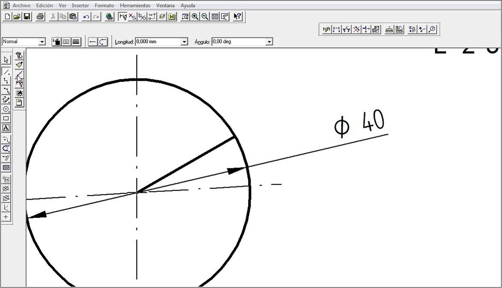Activate What's This help pointer
Viewport: 502px width, 288px height.
237,17
